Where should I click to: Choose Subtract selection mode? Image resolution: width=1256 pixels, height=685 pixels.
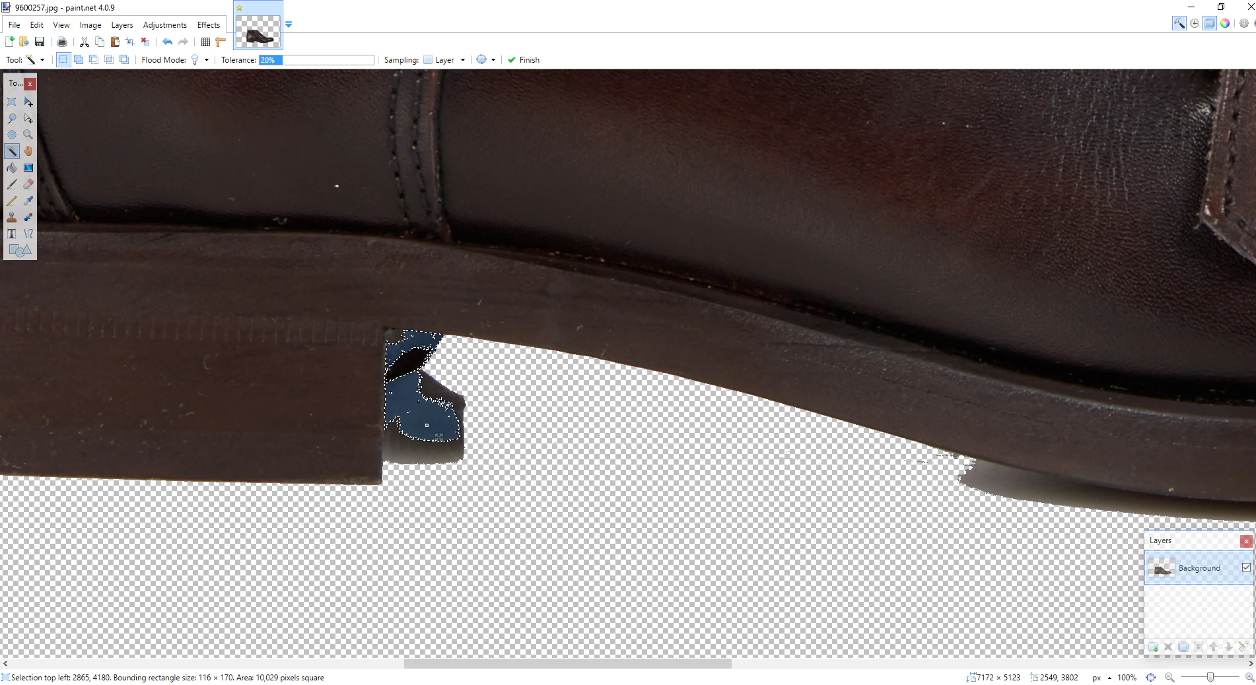click(94, 59)
